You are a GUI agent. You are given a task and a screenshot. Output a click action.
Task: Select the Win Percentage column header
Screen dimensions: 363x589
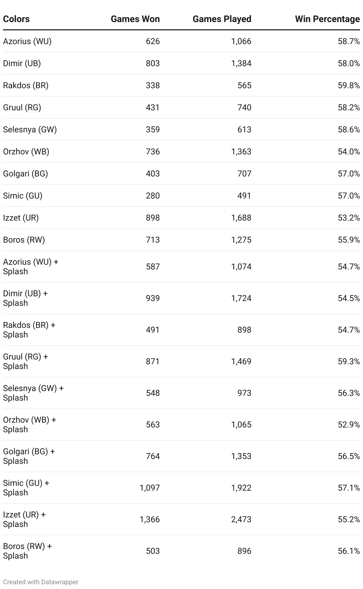(x=327, y=19)
